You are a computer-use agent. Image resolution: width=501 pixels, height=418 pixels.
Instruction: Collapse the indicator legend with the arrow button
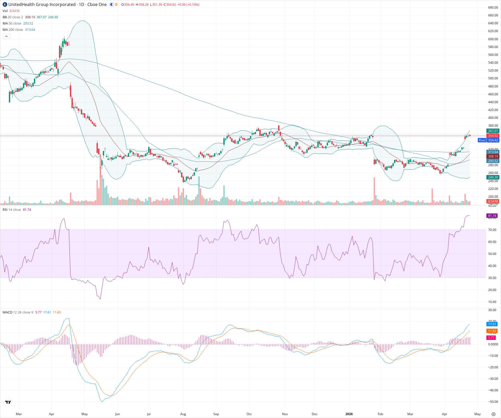tap(6, 36)
